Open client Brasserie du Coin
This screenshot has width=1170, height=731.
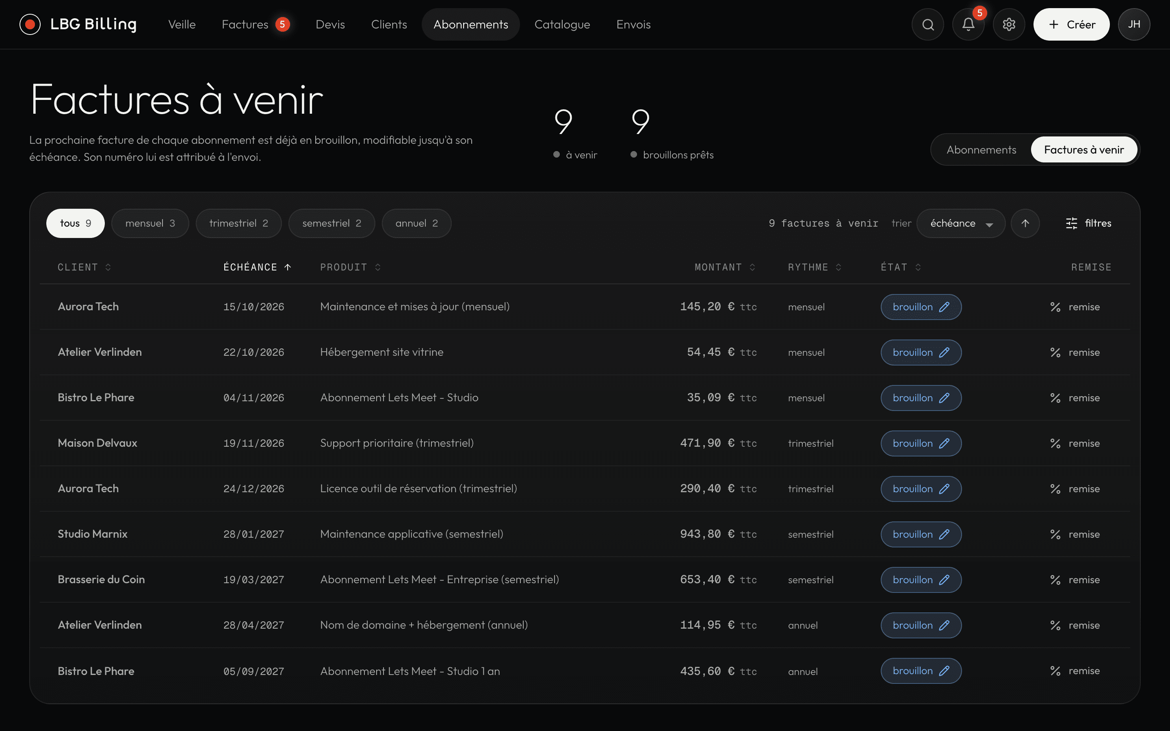click(101, 579)
